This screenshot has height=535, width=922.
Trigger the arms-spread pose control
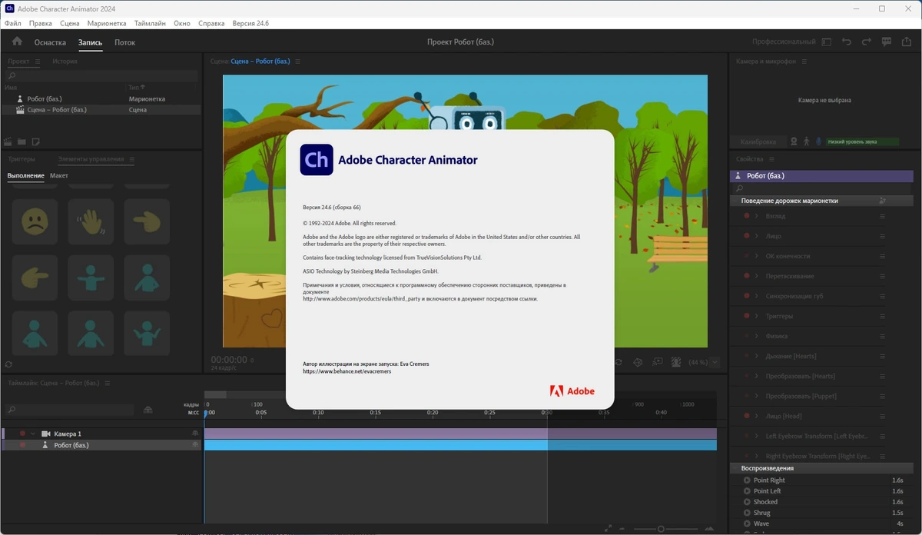point(91,277)
